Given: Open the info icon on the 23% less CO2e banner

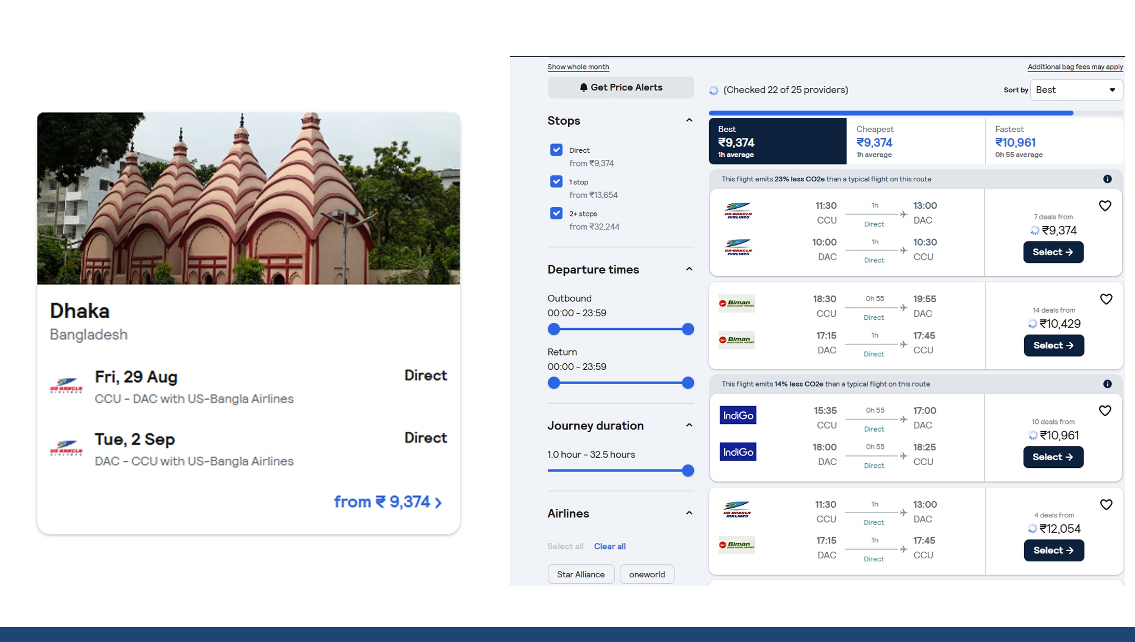Looking at the screenshot, I should [x=1107, y=179].
